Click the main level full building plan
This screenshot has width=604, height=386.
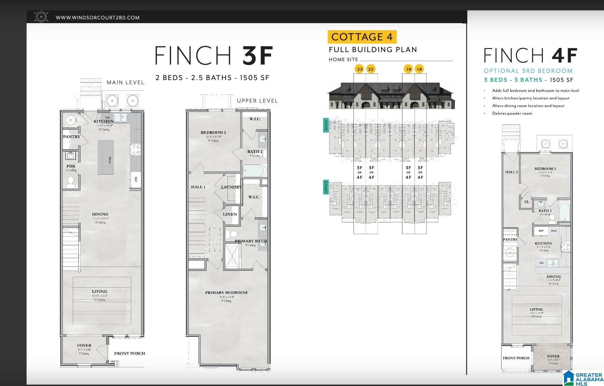tap(392, 140)
